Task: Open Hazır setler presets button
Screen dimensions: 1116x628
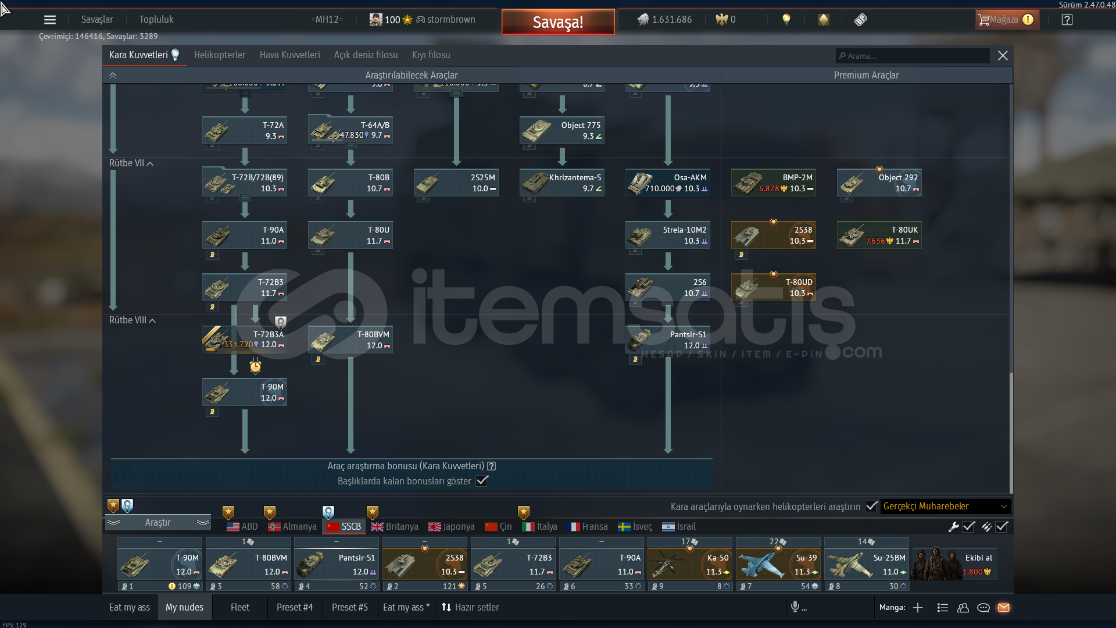Action: 470,608
